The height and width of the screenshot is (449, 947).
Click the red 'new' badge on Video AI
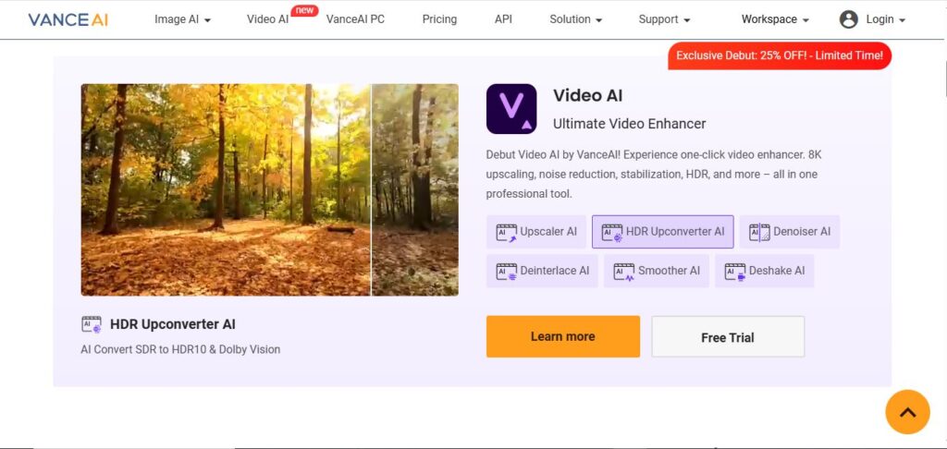pyautogui.click(x=304, y=9)
